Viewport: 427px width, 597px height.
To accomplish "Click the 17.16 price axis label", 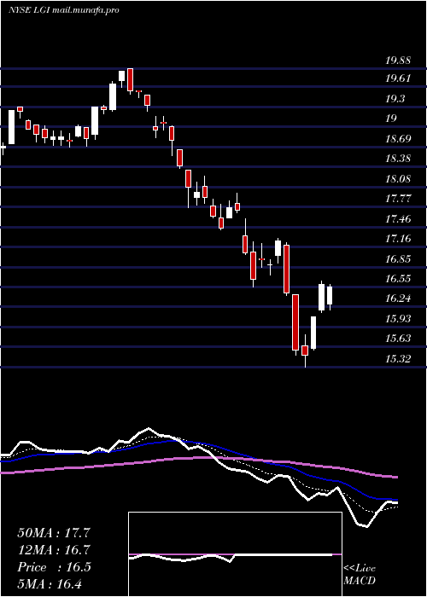I will pyautogui.click(x=398, y=239).
